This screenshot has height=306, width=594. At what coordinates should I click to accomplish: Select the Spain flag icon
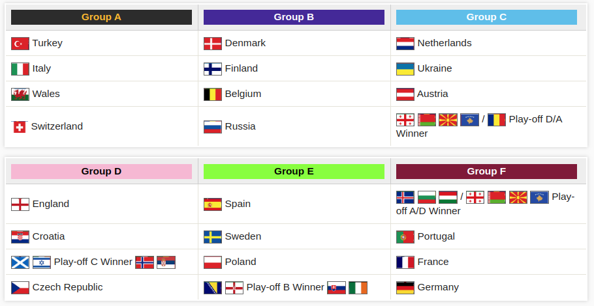(213, 204)
